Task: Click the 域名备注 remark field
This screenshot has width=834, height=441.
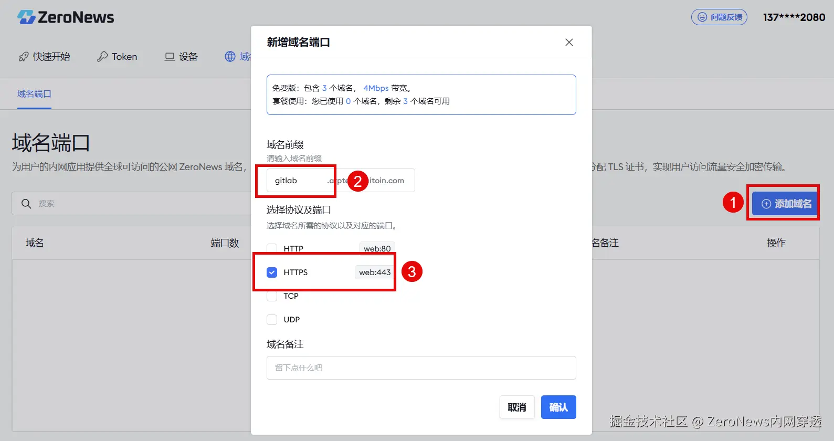Action: point(421,368)
